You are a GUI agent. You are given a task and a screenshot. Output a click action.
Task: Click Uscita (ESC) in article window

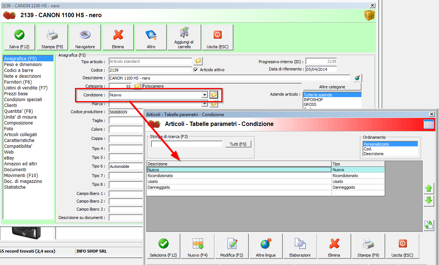(218, 38)
